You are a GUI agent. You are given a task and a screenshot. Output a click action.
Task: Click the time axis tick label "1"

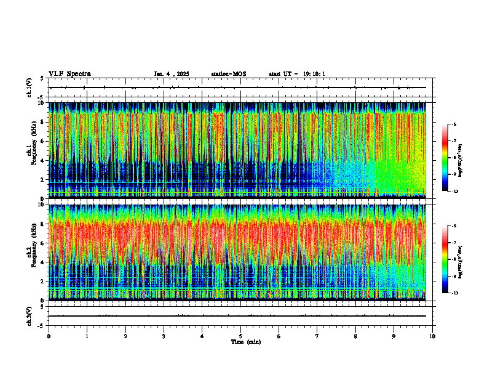87,336
